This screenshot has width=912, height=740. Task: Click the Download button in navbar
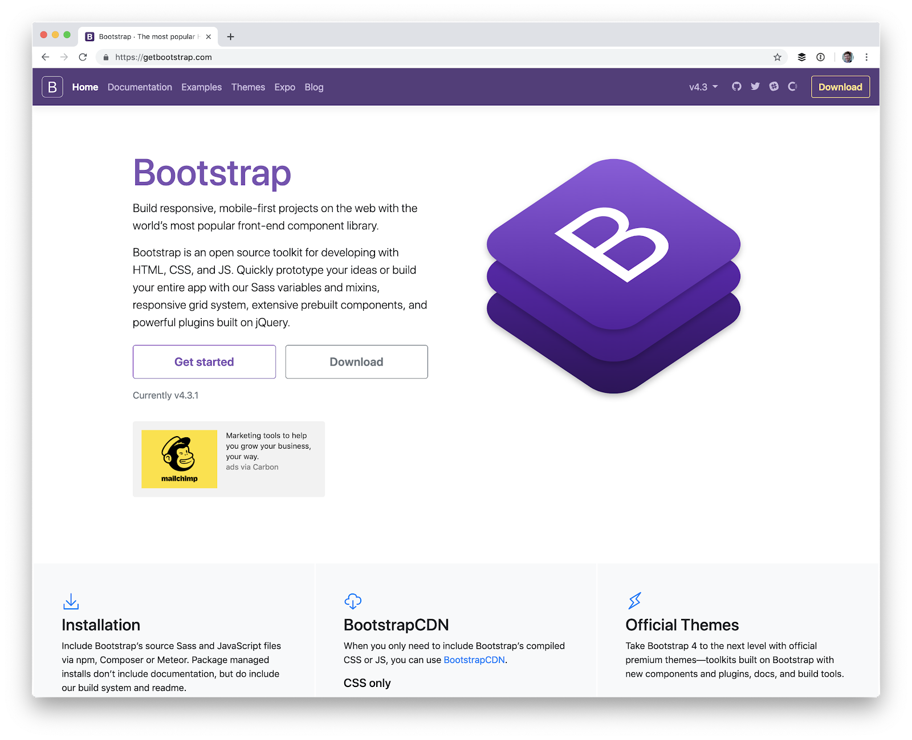coord(840,87)
